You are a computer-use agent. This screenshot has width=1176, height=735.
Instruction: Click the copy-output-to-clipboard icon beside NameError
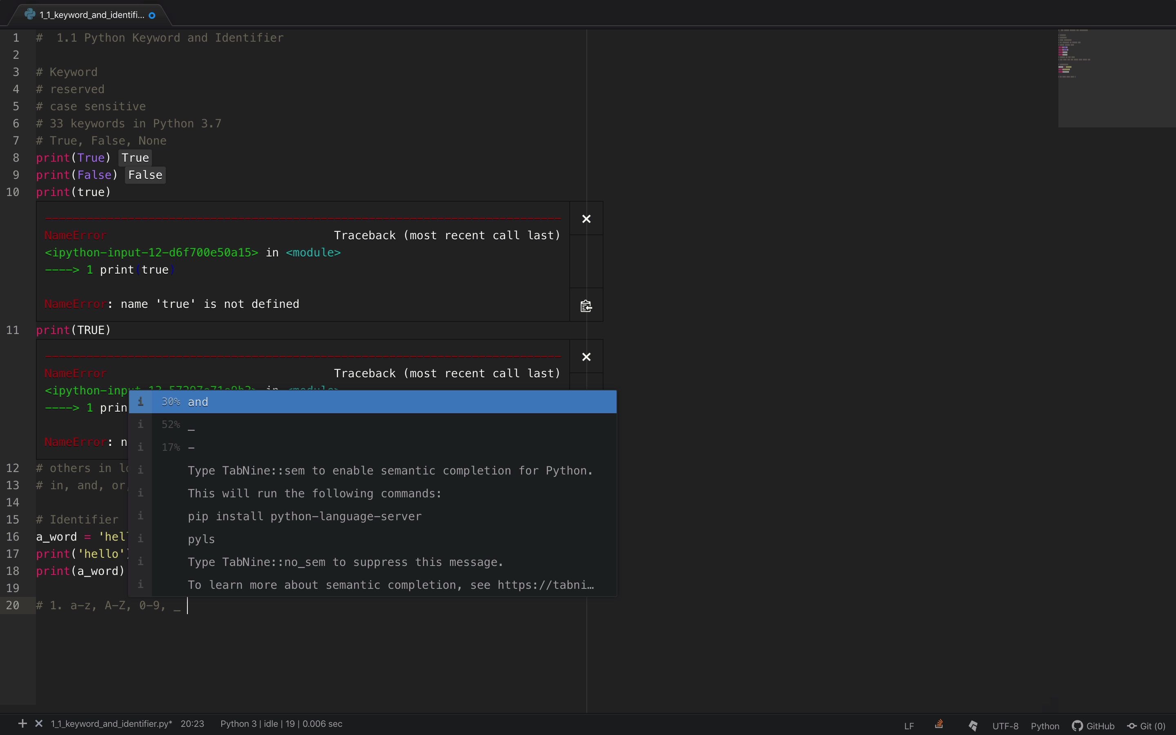[x=585, y=306]
